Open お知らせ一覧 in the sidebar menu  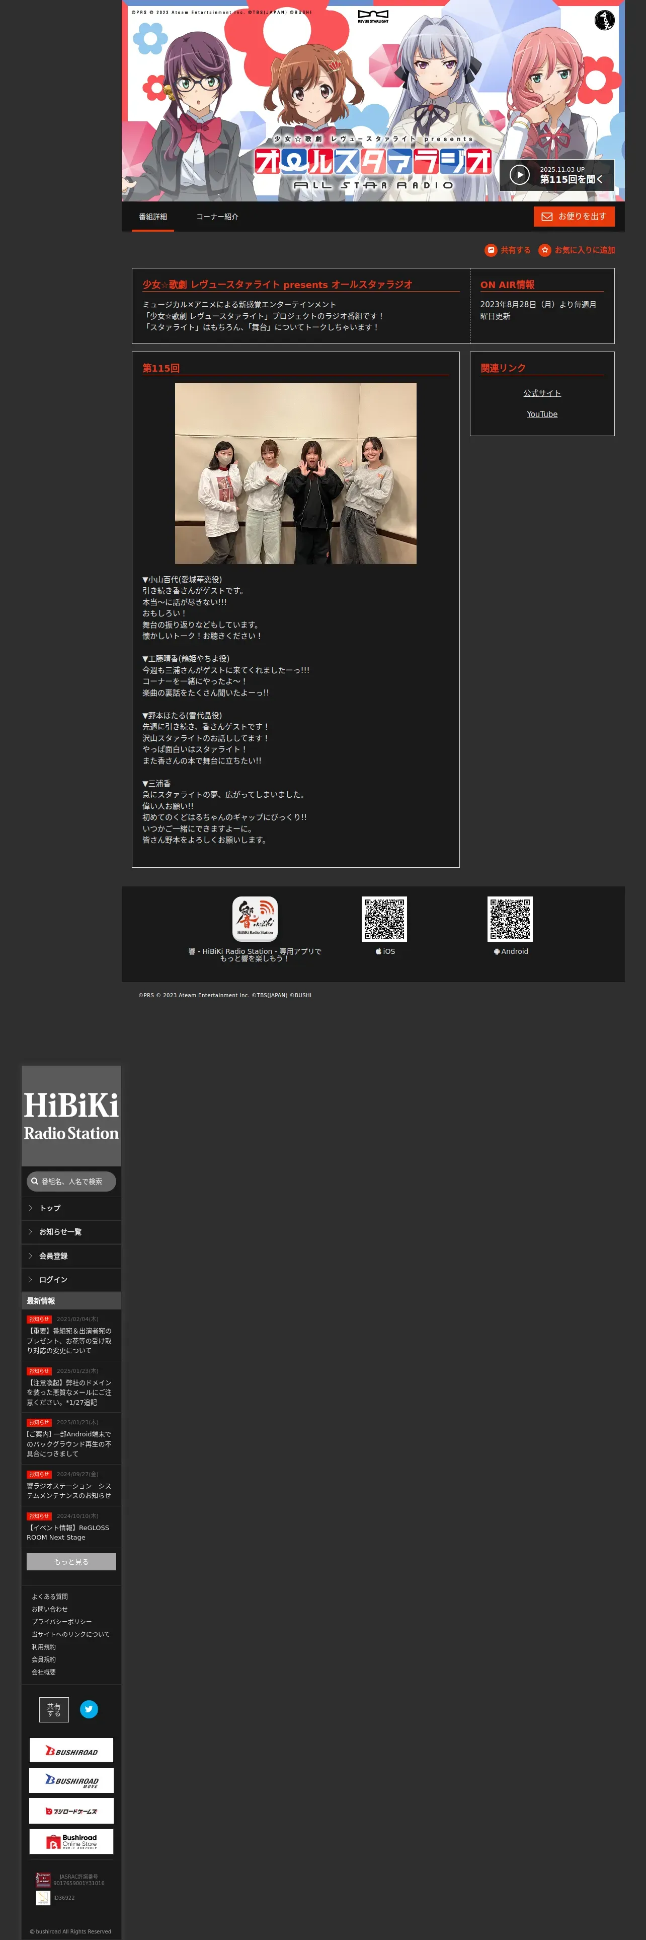tap(71, 1232)
